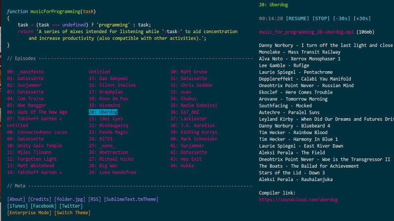Select episode 26: Abstraction
Screen dimensions: 394x221
109,152
